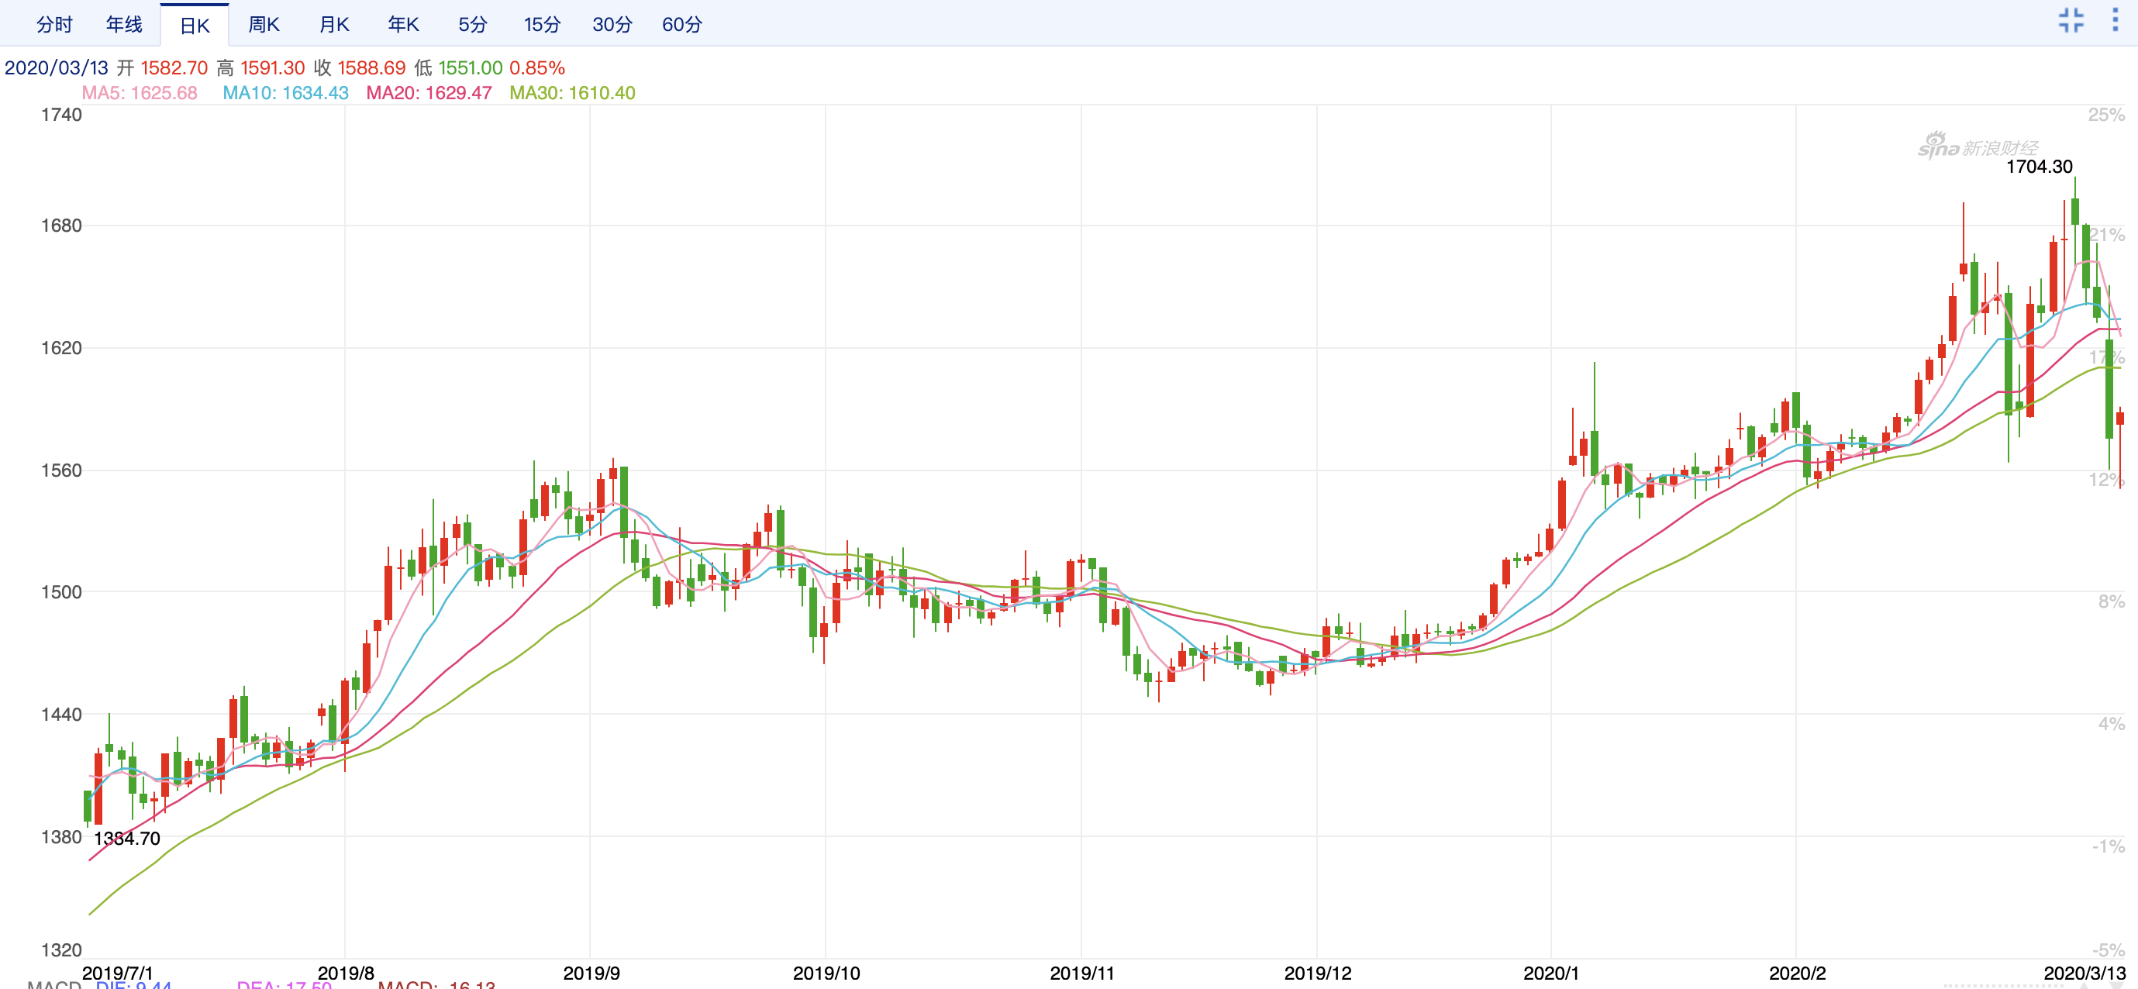Viewport: 2138px width, 989px height.
Task: Click the MA20: 1629.47 indicator label
Action: click(429, 93)
